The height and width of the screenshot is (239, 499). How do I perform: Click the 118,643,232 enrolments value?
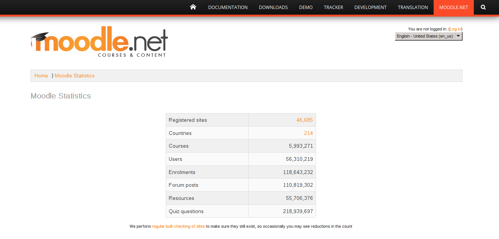298,172
